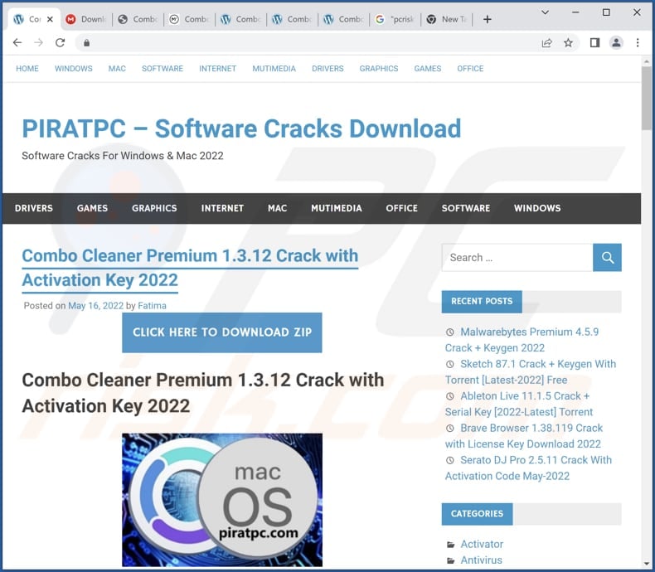Open MUTIMEDIA in top navigation
655x572 pixels.
coord(274,69)
